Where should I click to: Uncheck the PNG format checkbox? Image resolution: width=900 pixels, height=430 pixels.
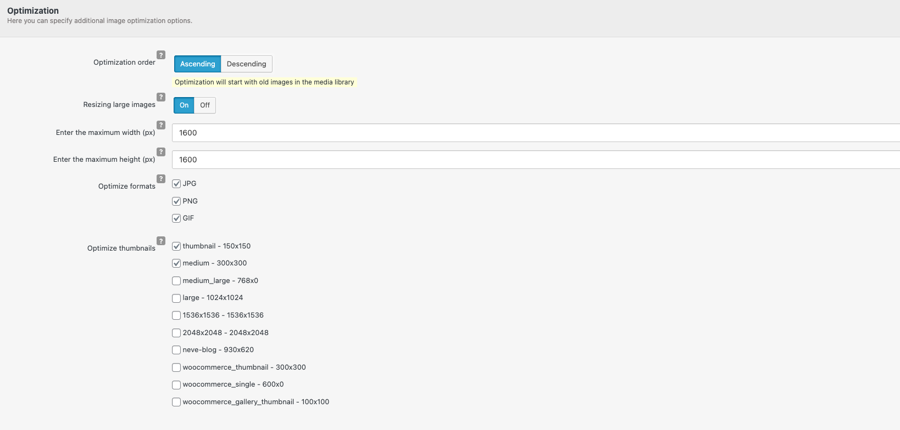point(176,201)
